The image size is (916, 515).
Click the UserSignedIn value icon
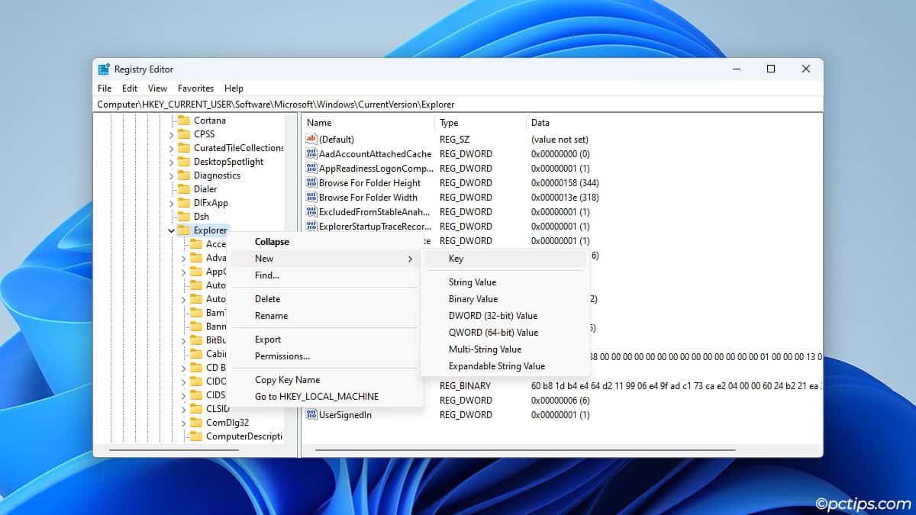pyautogui.click(x=311, y=414)
